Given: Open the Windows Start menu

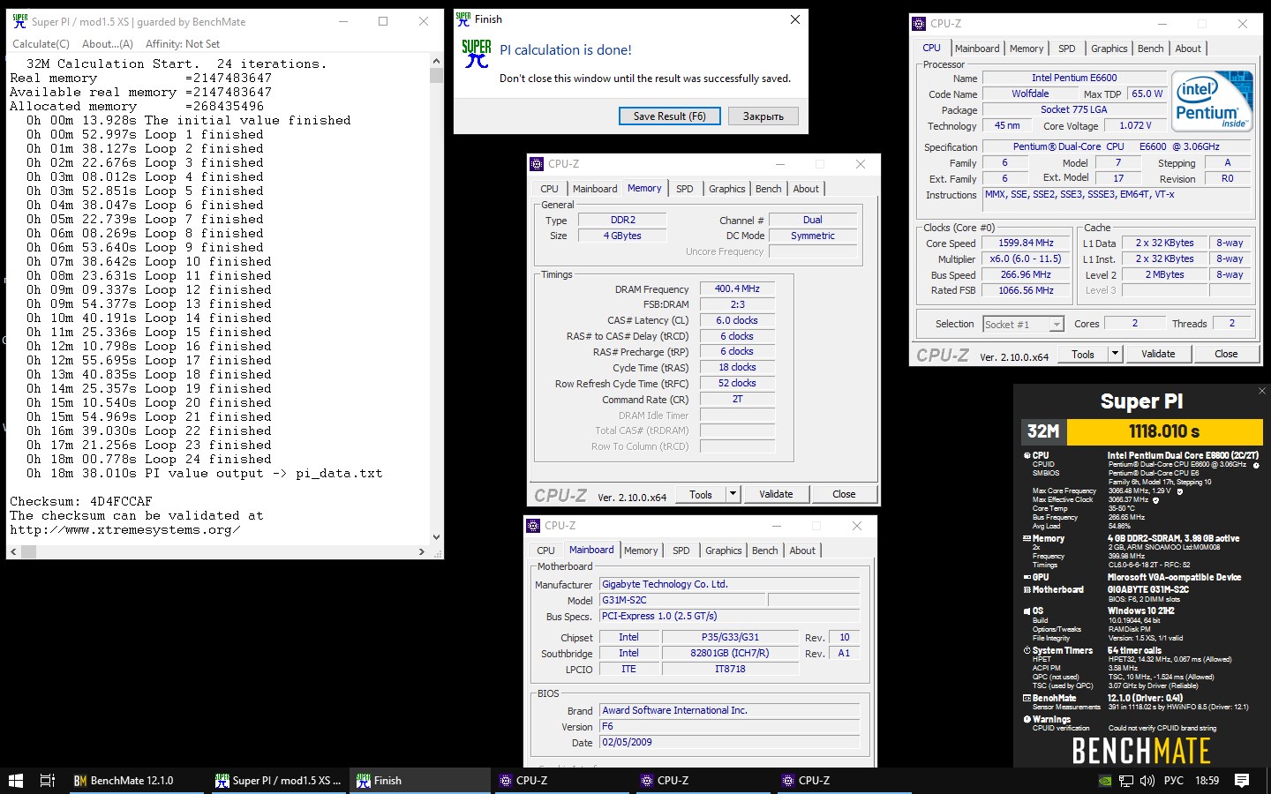Looking at the screenshot, I should coord(15,781).
